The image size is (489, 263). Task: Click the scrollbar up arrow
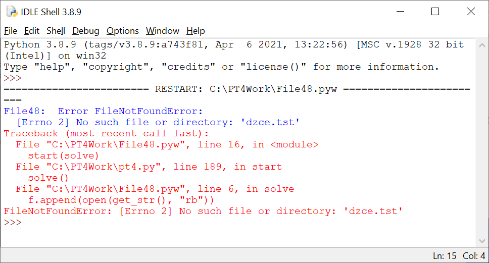pos(482,45)
